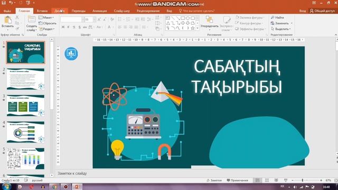Click the Increase font size icon
338x190 pixels.
(x=99, y=20)
